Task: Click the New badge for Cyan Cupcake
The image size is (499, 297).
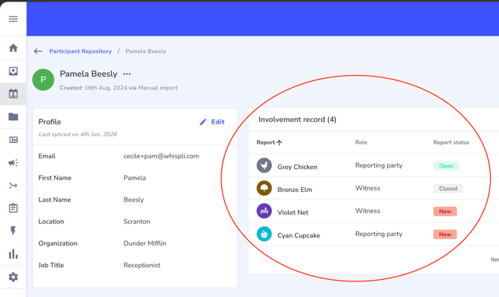Action: click(445, 234)
